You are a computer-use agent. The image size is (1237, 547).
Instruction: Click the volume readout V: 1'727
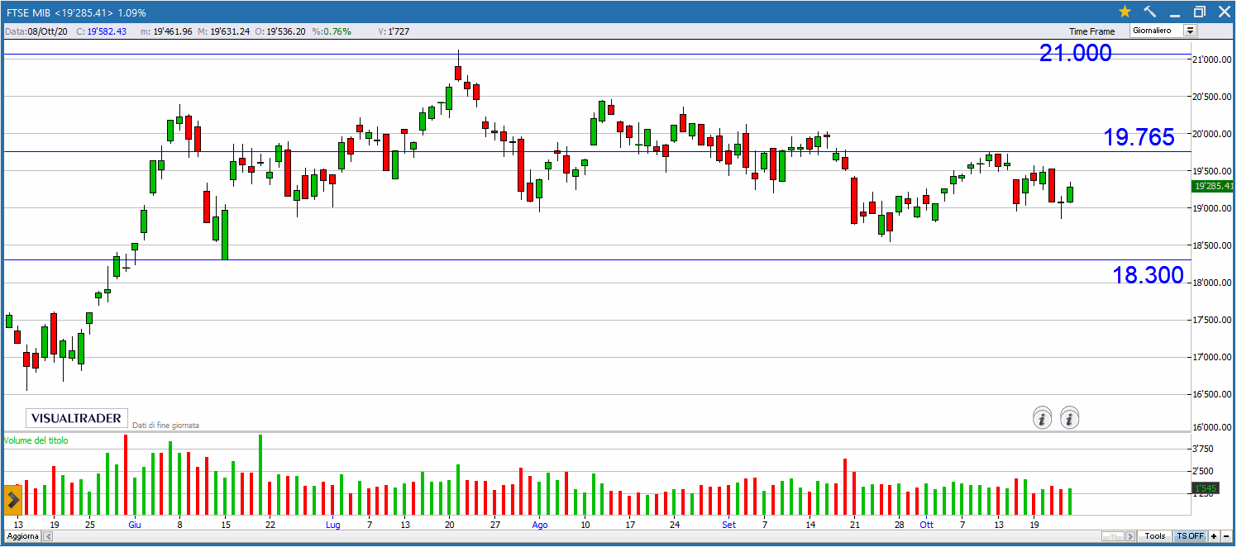pos(394,31)
